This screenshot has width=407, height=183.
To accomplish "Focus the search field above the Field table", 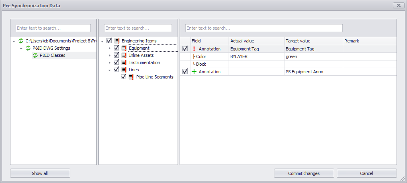I will pyautogui.click(x=264, y=28).
